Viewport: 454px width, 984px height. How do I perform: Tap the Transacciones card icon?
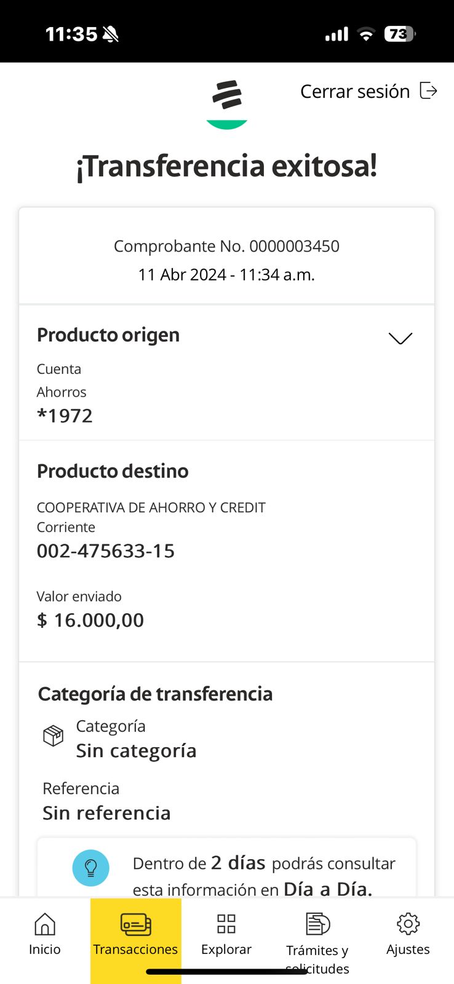tap(135, 924)
